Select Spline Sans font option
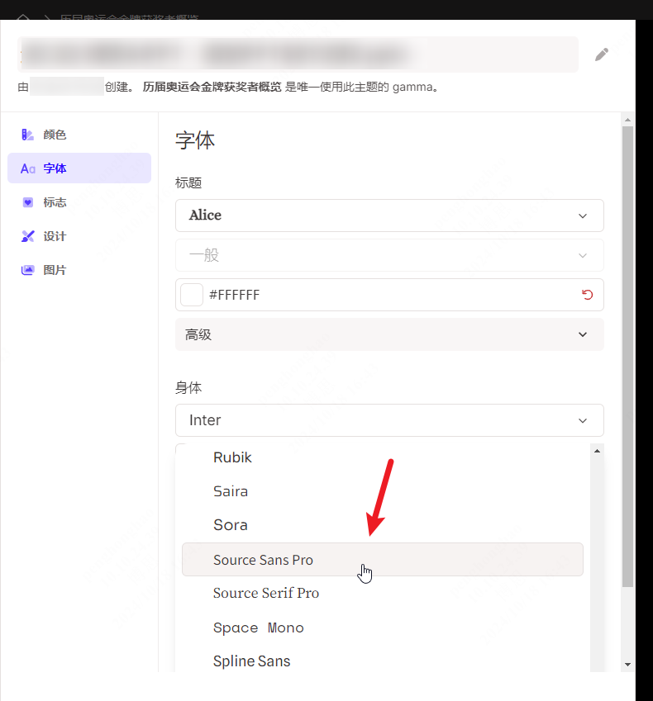653x701 pixels. point(382,661)
